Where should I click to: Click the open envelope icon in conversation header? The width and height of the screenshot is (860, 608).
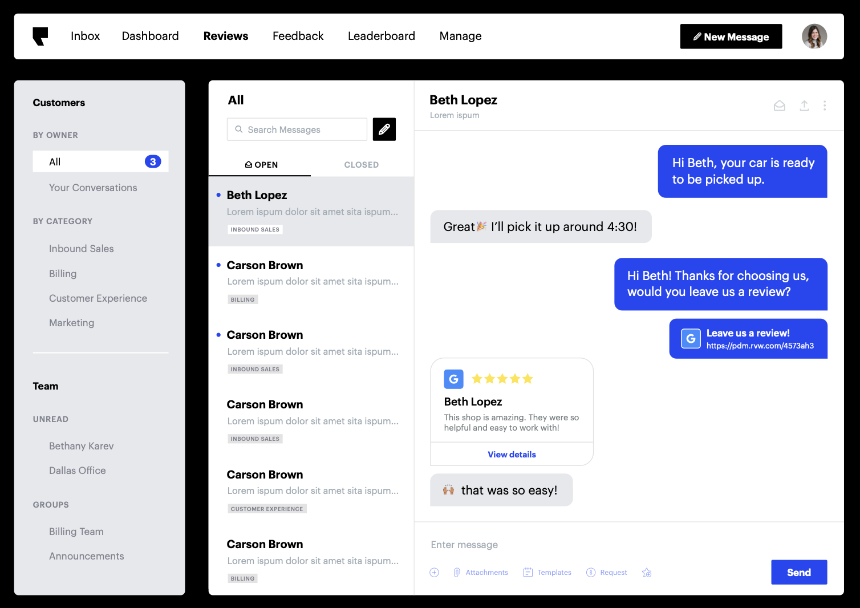[779, 106]
